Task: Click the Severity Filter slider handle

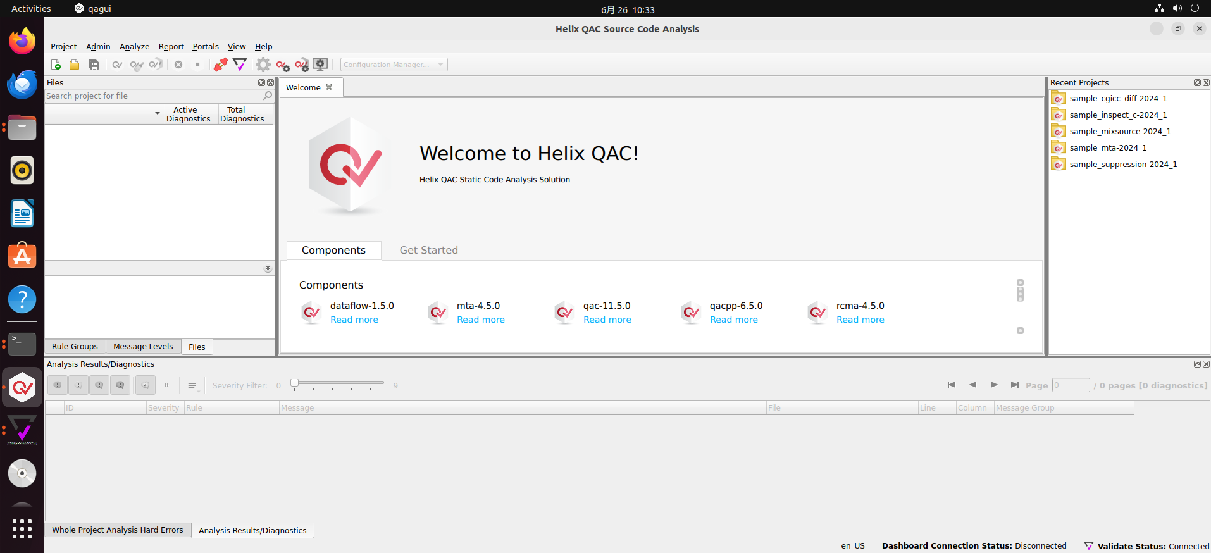Action: tap(294, 383)
